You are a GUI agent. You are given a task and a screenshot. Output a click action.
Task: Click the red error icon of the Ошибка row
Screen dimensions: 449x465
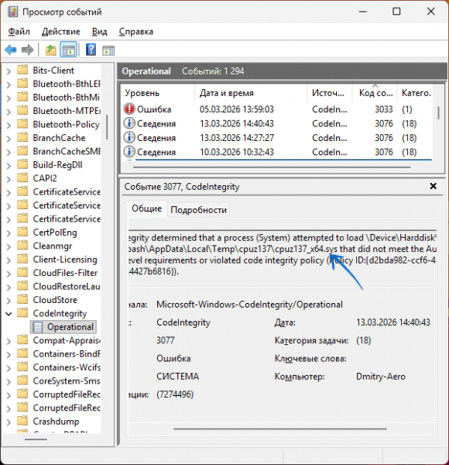pyautogui.click(x=129, y=109)
